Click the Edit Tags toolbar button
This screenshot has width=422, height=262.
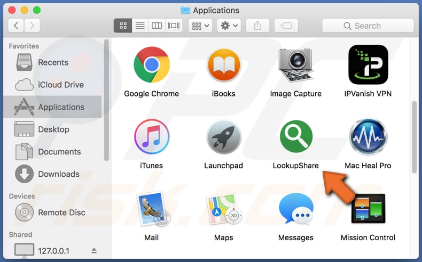pos(286,26)
